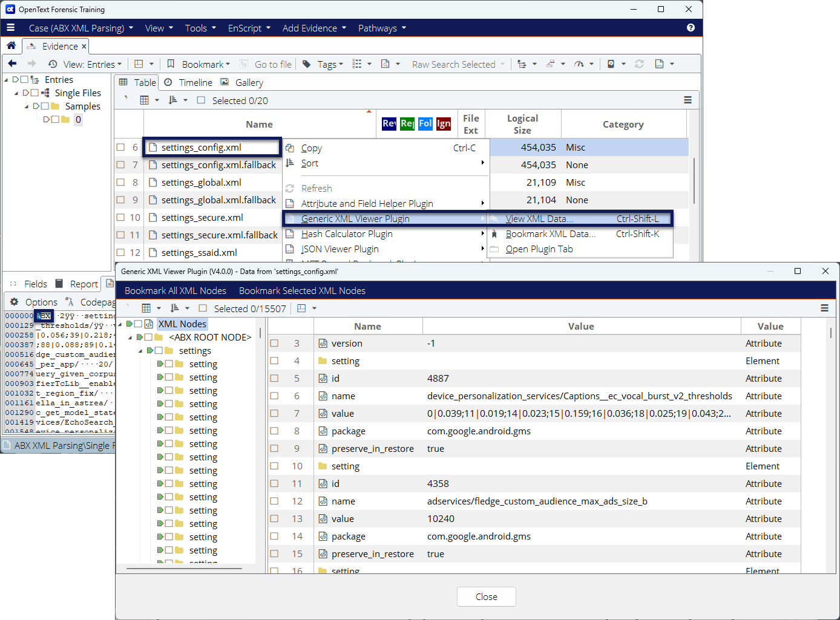
Task: Click Bookmark Selected XML Nodes
Action: (302, 291)
